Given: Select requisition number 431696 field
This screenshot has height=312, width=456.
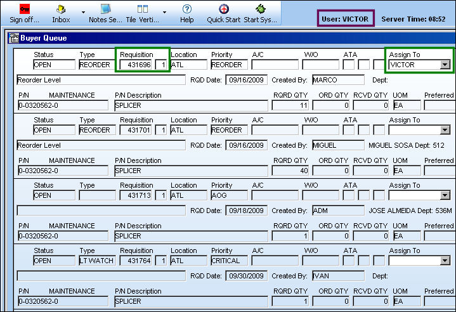Looking at the screenshot, I should [136, 65].
